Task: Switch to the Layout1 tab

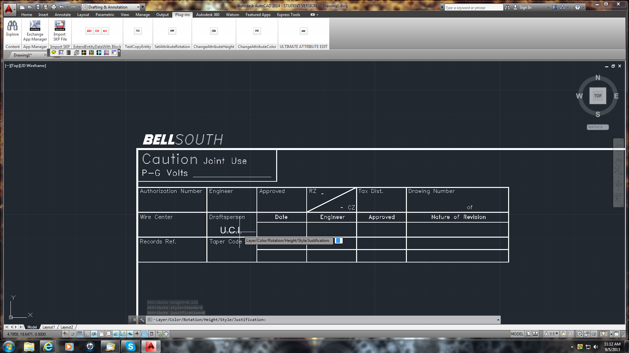Action: pyautogui.click(x=48, y=327)
